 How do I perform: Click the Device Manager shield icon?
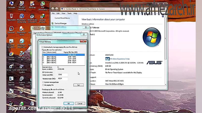point(53,23)
